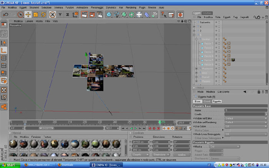Toggle autokeying red record button
This screenshot has width=269, height=168.
coord(154,128)
